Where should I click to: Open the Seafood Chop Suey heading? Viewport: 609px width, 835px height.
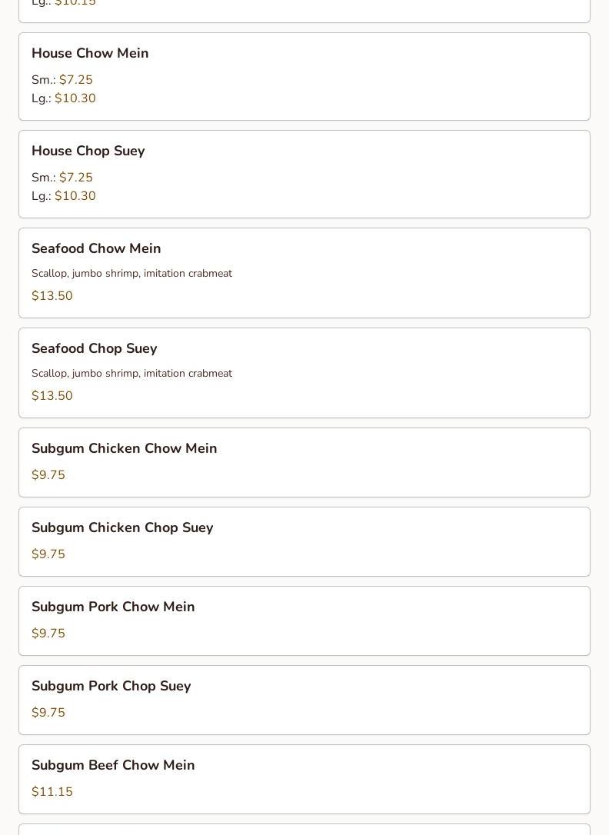pyautogui.click(x=94, y=348)
